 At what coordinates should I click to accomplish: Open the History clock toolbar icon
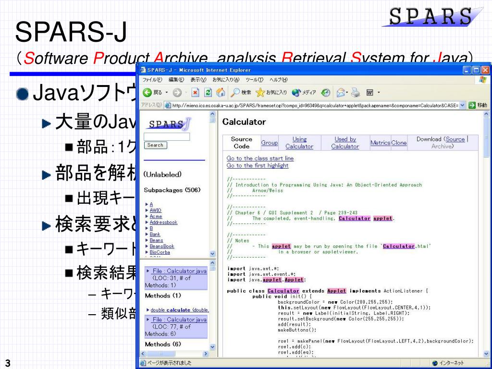(x=326, y=93)
